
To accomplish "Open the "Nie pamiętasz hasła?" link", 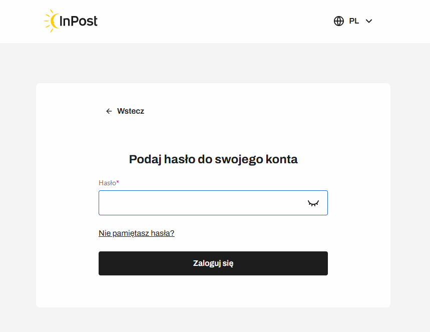I will 137,233.
